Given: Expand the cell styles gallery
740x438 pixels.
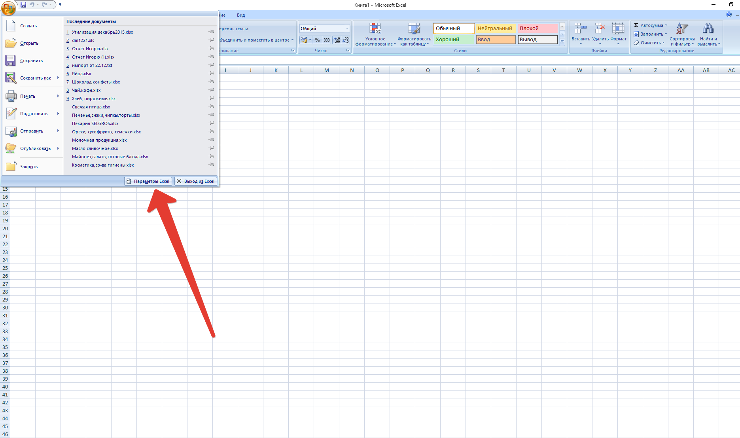Looking at the screenshot, I should [x=562, y=42].
